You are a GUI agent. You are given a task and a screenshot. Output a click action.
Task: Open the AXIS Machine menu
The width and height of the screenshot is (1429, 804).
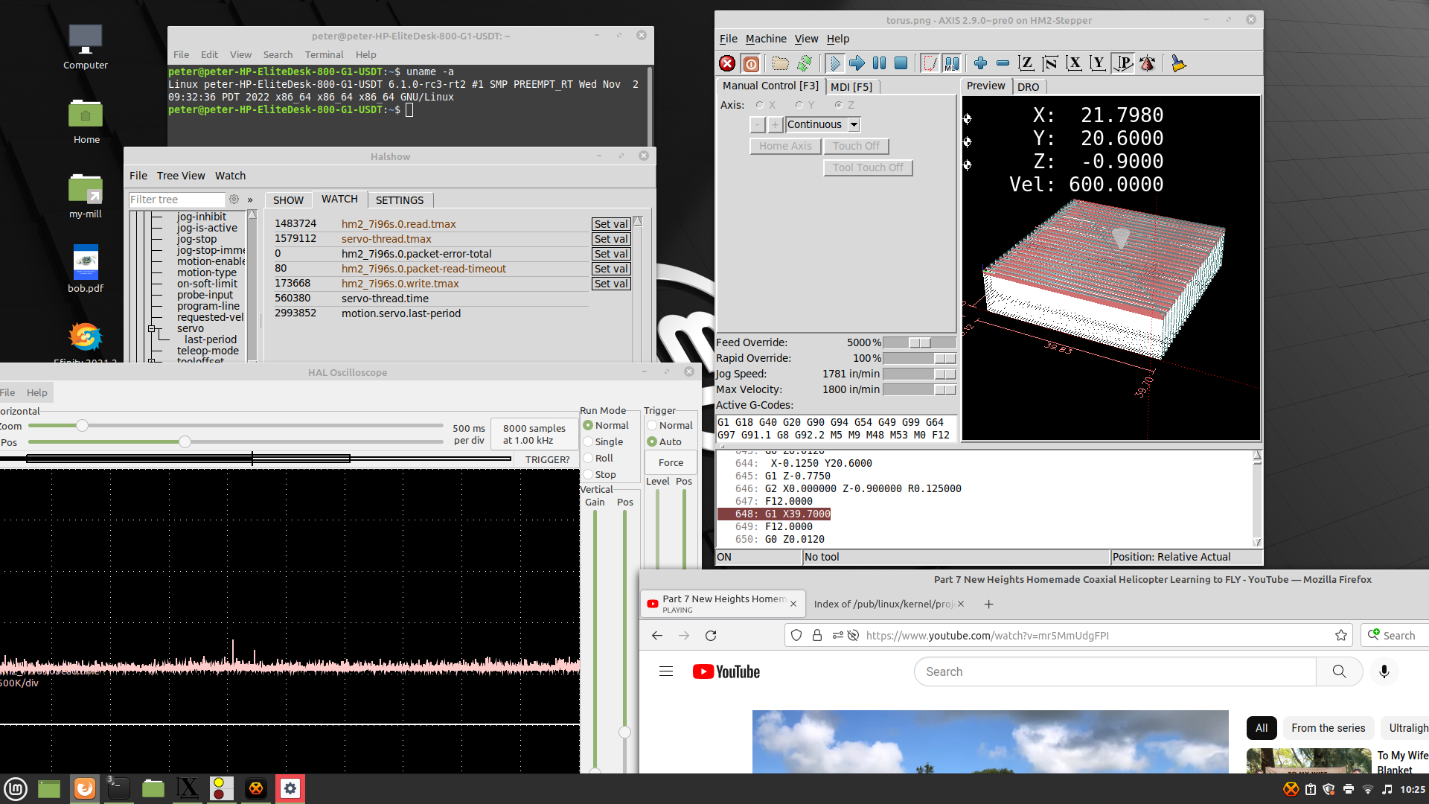pyautogui.click(x=766, y=39)
